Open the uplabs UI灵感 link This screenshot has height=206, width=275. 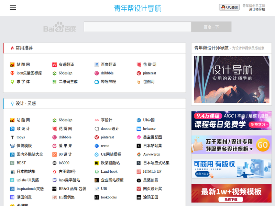tap(28, 180)
